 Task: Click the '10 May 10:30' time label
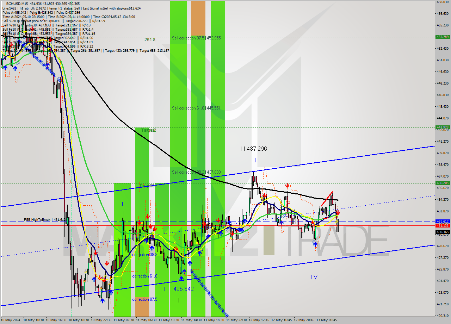(x=34, y=320)
